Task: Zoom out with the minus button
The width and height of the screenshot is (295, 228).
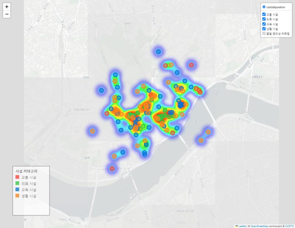Action: (x=7, y=14)
